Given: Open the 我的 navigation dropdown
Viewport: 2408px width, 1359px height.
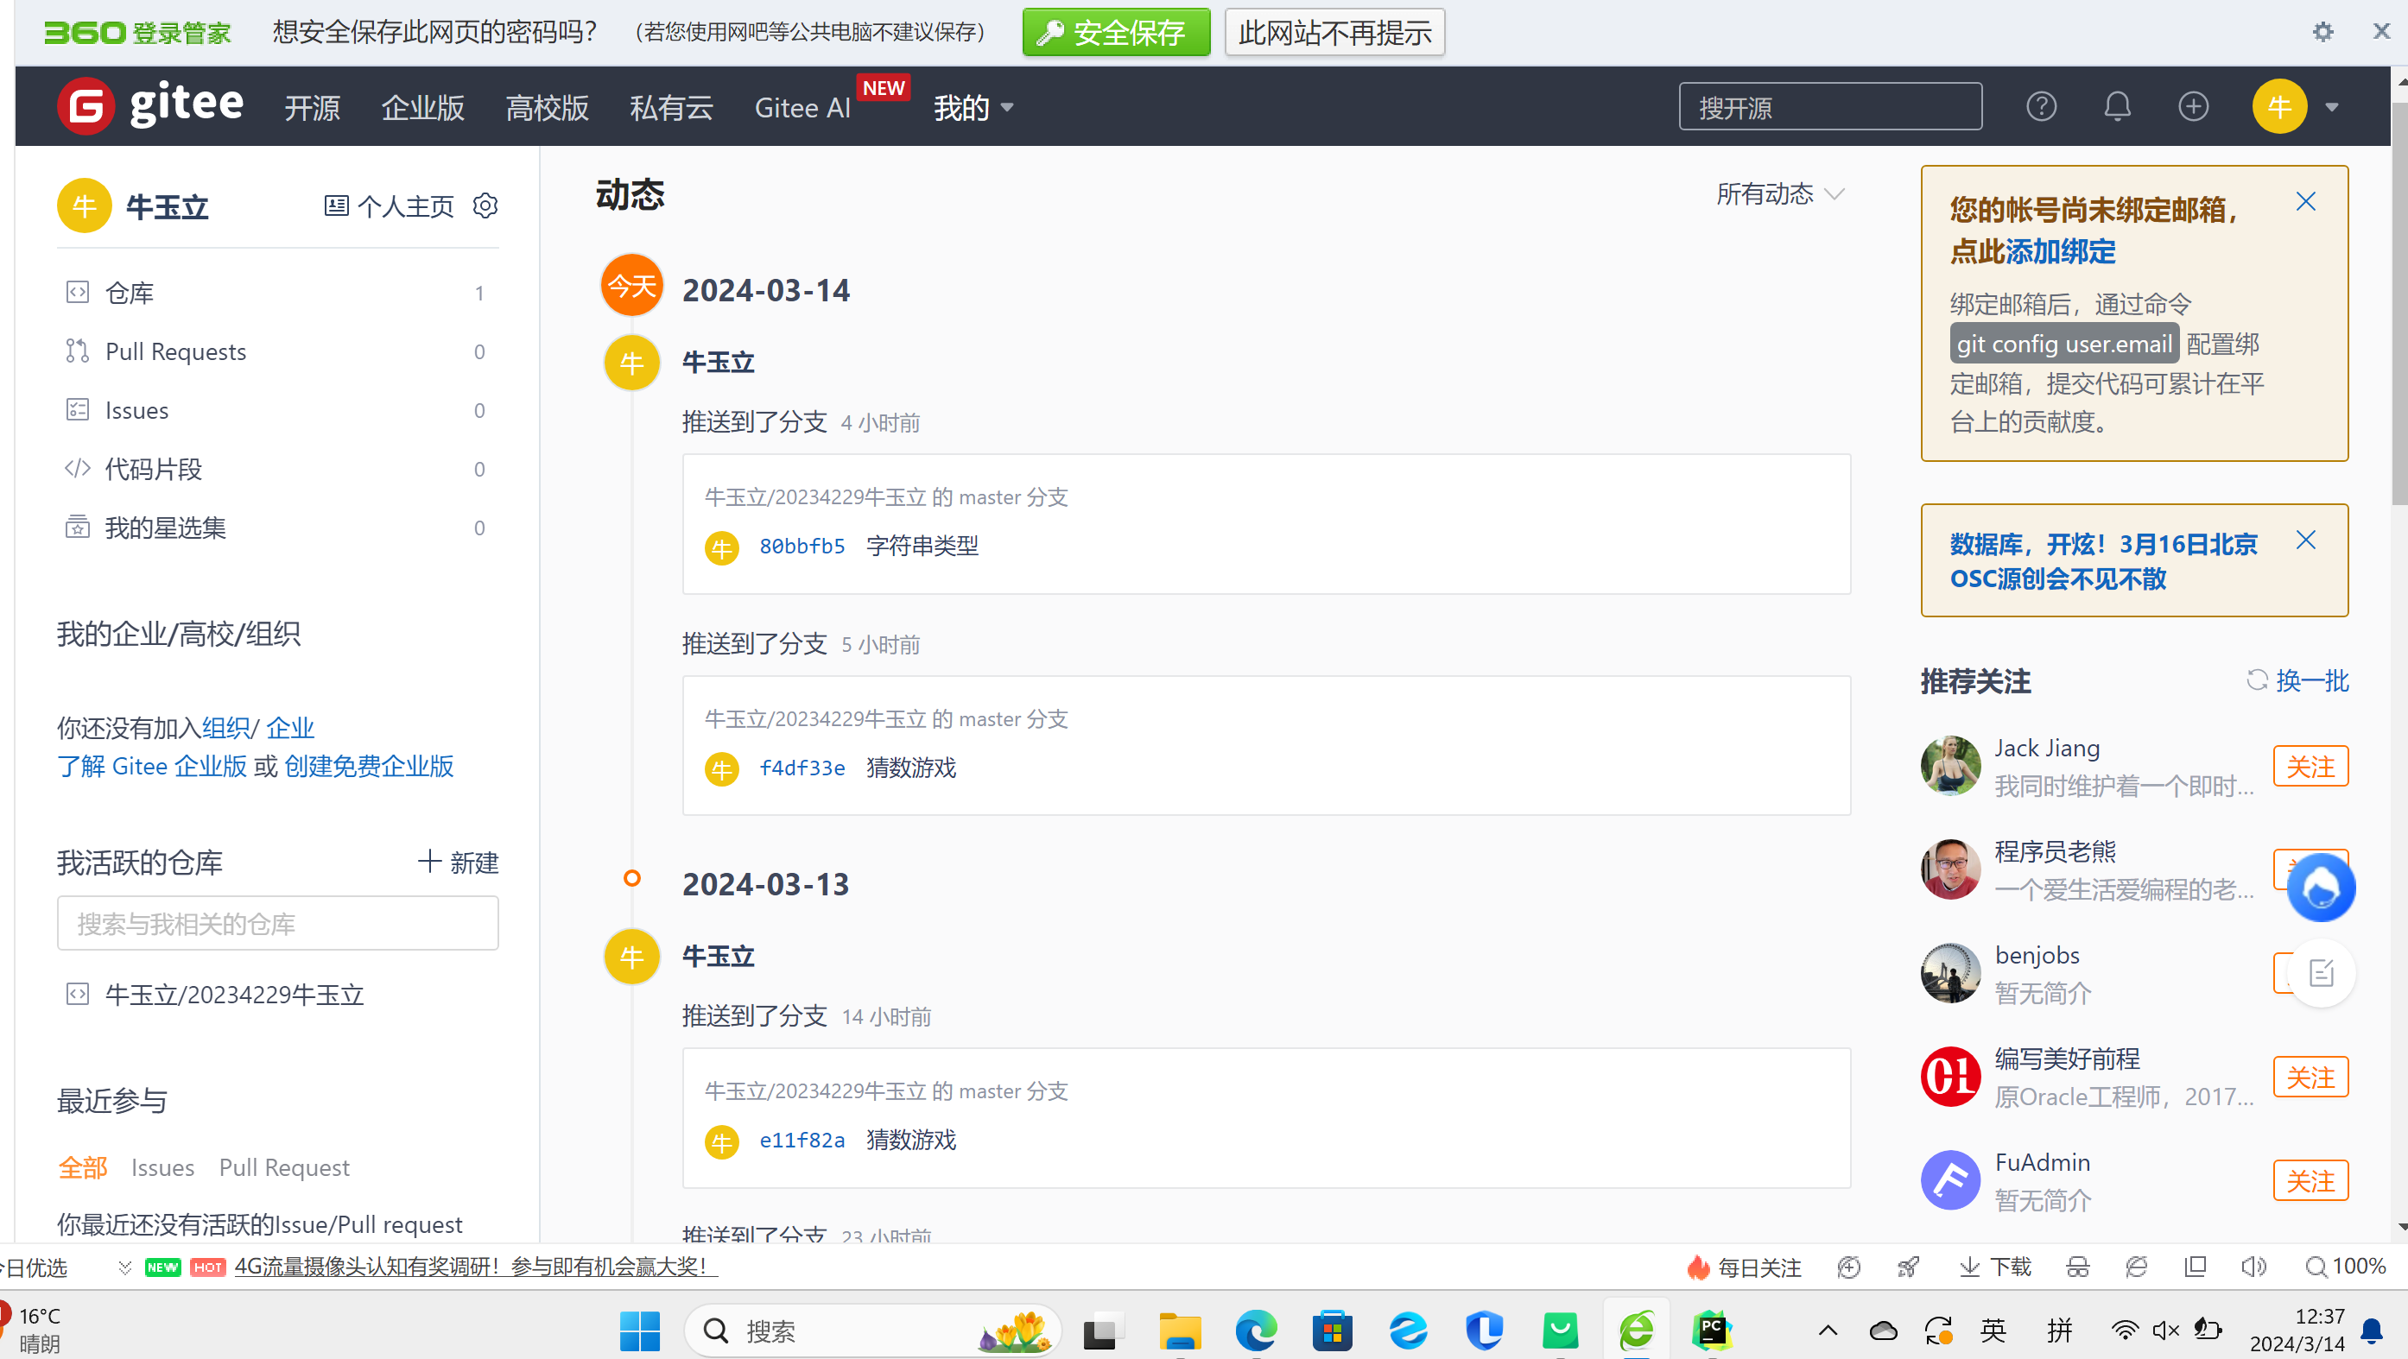Looking at the screenshot, I should pos(973,107).
